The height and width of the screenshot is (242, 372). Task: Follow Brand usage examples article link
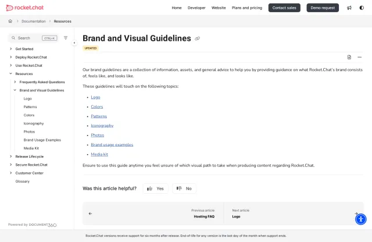112,145
